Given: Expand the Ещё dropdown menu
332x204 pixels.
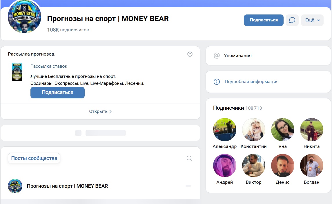Looking at the screenshot, I should click(x=312, y=20).
